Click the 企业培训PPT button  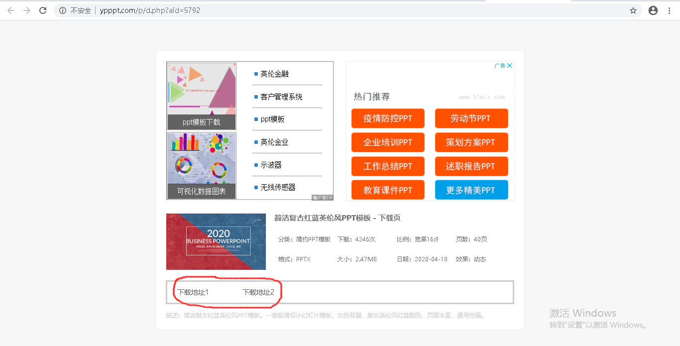[x=388, y=142]
